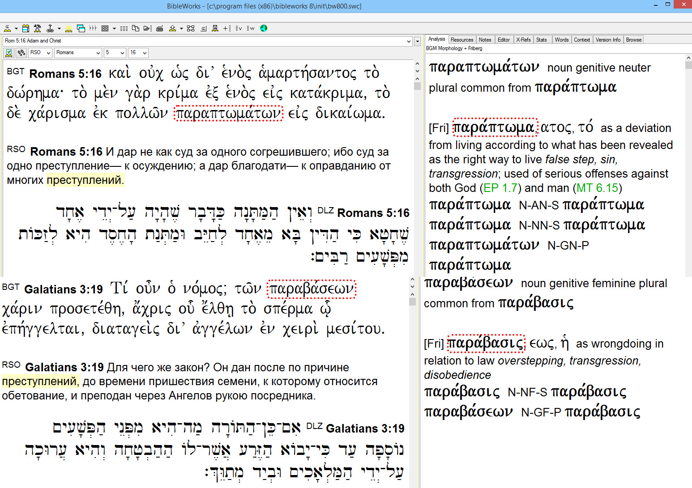The width and height of the screenshot is (692, 488).
Task: Click the N-GN-P morphology code
Action: click(568, 246)
